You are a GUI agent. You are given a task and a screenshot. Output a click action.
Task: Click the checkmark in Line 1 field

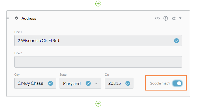click(x=176, y=41)
